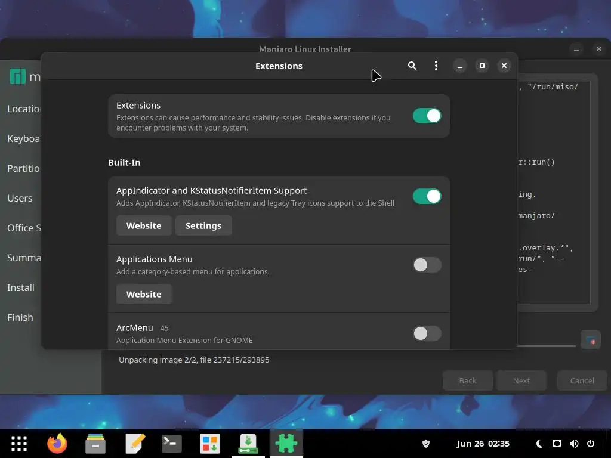Select Users step in installer sidebar

[x=20, y=198]
